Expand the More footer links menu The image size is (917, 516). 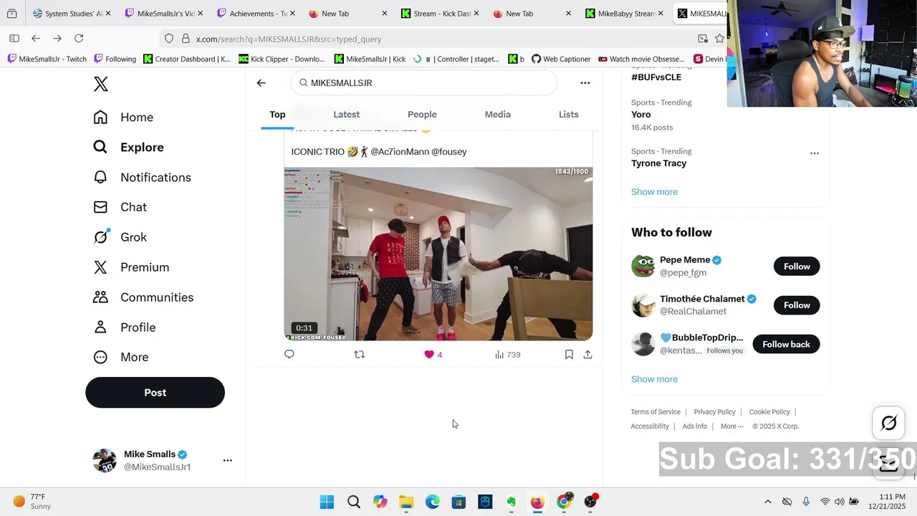(x=732, y=426)
